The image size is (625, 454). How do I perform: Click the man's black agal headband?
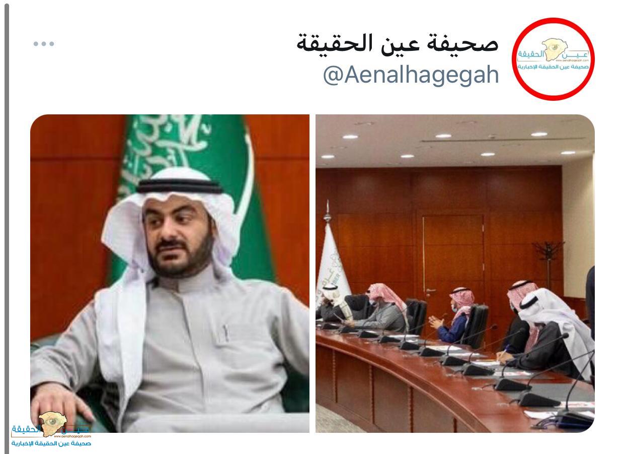tap(180, 187)
